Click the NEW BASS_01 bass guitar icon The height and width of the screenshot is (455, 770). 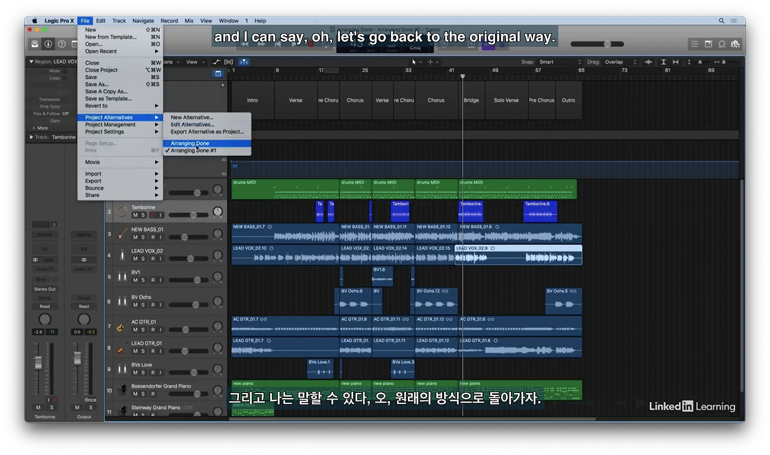point(122,233)
